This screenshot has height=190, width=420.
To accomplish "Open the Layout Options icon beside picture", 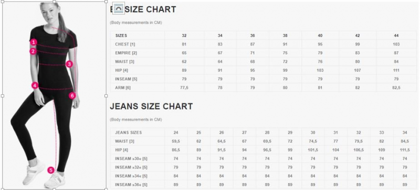I will [119, 8].
